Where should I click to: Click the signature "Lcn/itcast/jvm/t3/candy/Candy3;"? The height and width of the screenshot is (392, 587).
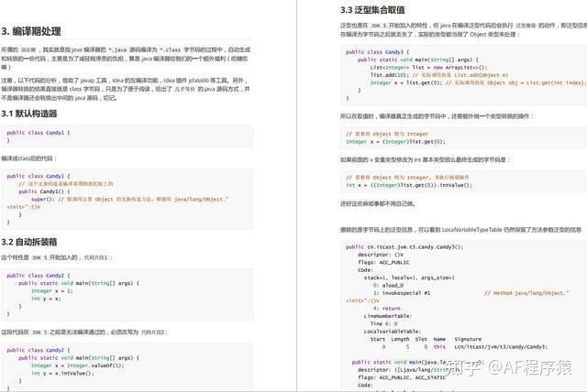click(x=501, y=347)
